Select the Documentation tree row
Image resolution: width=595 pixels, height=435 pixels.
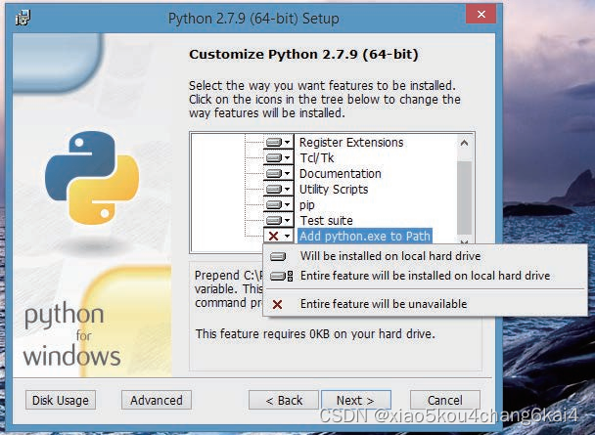(340, 174)
